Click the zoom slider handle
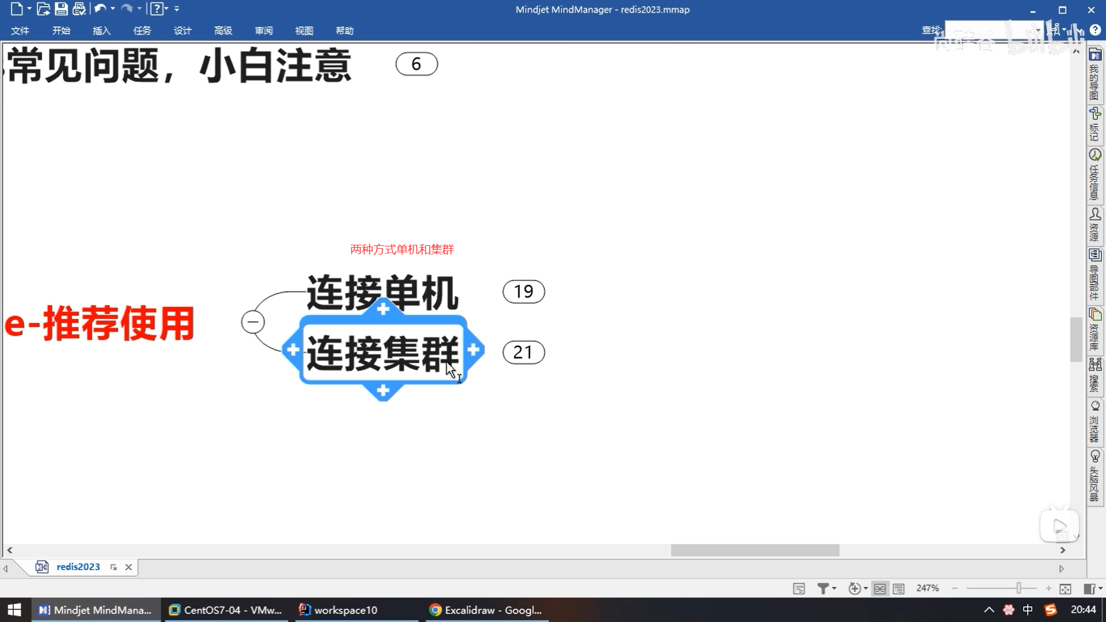 click(1018, 588)
